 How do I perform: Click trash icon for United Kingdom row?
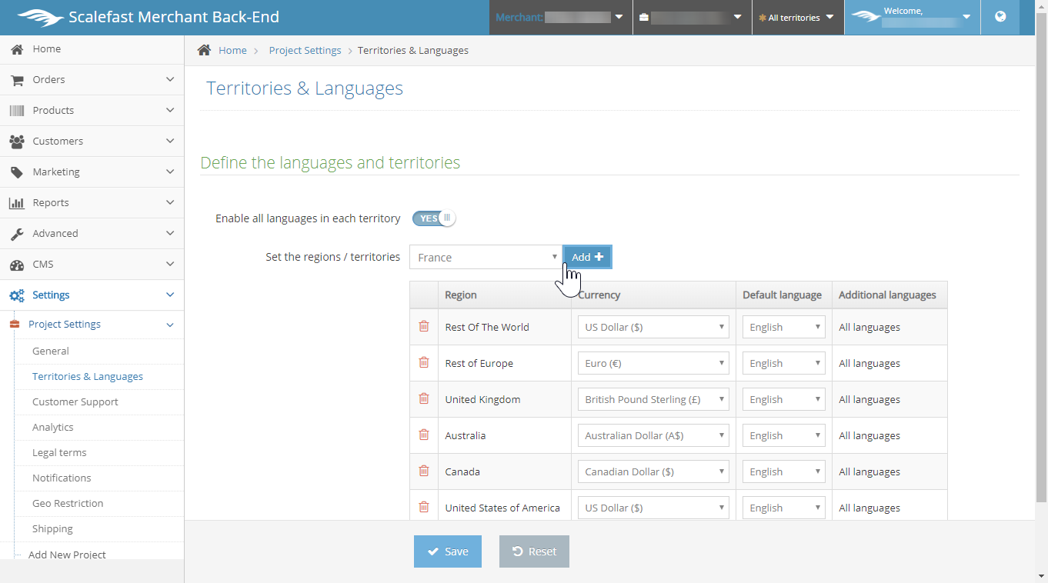(423, 398)
